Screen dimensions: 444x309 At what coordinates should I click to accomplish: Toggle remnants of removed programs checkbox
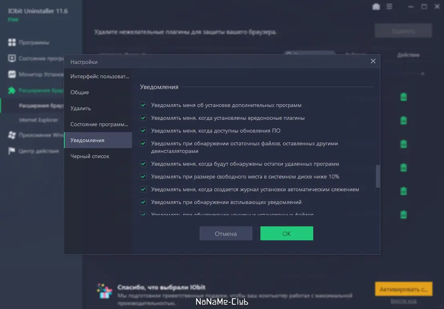143,164
